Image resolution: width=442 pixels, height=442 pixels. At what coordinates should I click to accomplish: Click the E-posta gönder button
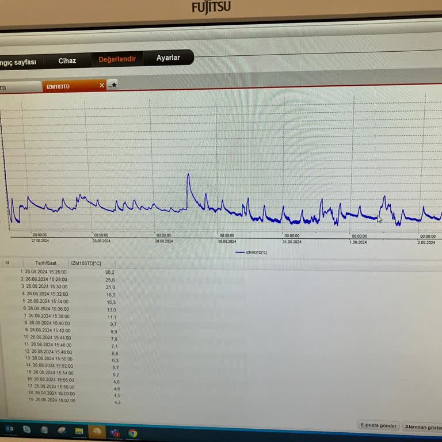[x=378, y=425]
